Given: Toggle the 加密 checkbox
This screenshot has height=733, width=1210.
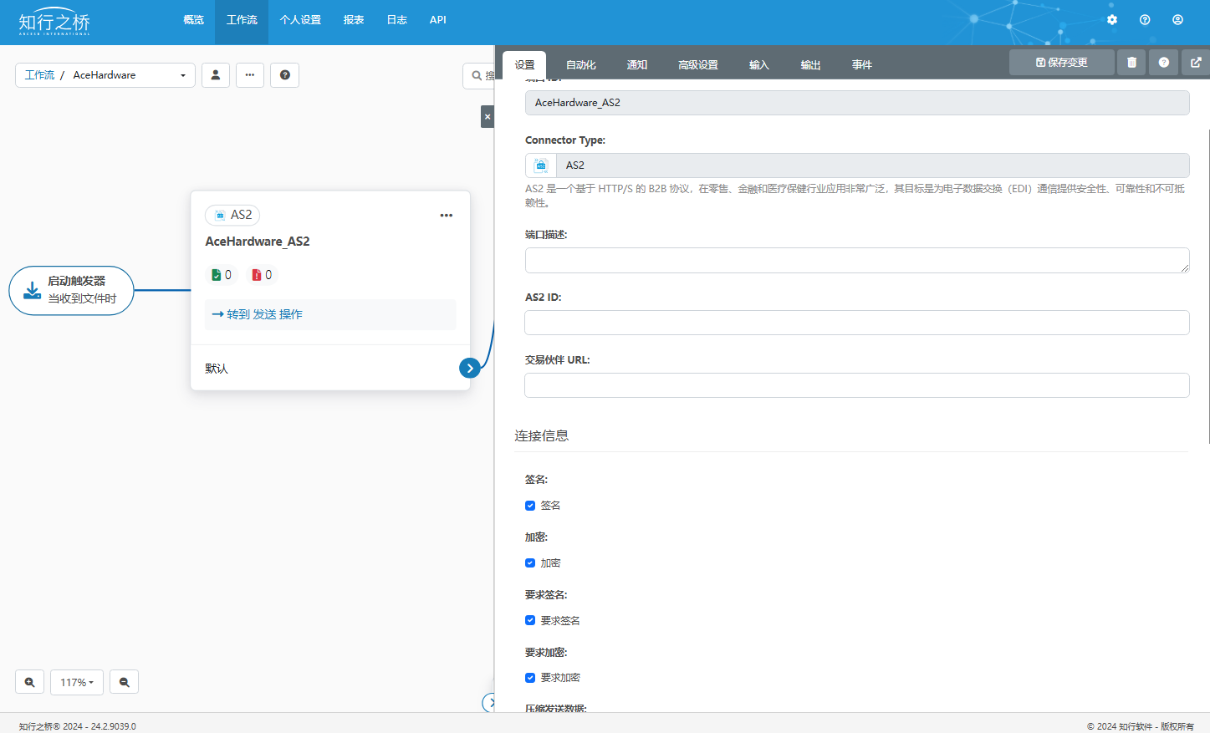Looking at the screenshot, I should point(530,563).
